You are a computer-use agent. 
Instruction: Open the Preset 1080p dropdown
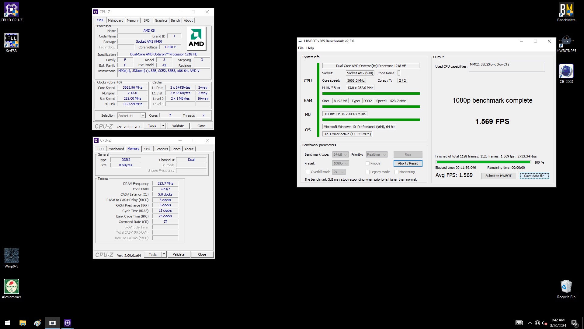click(341, 164)
